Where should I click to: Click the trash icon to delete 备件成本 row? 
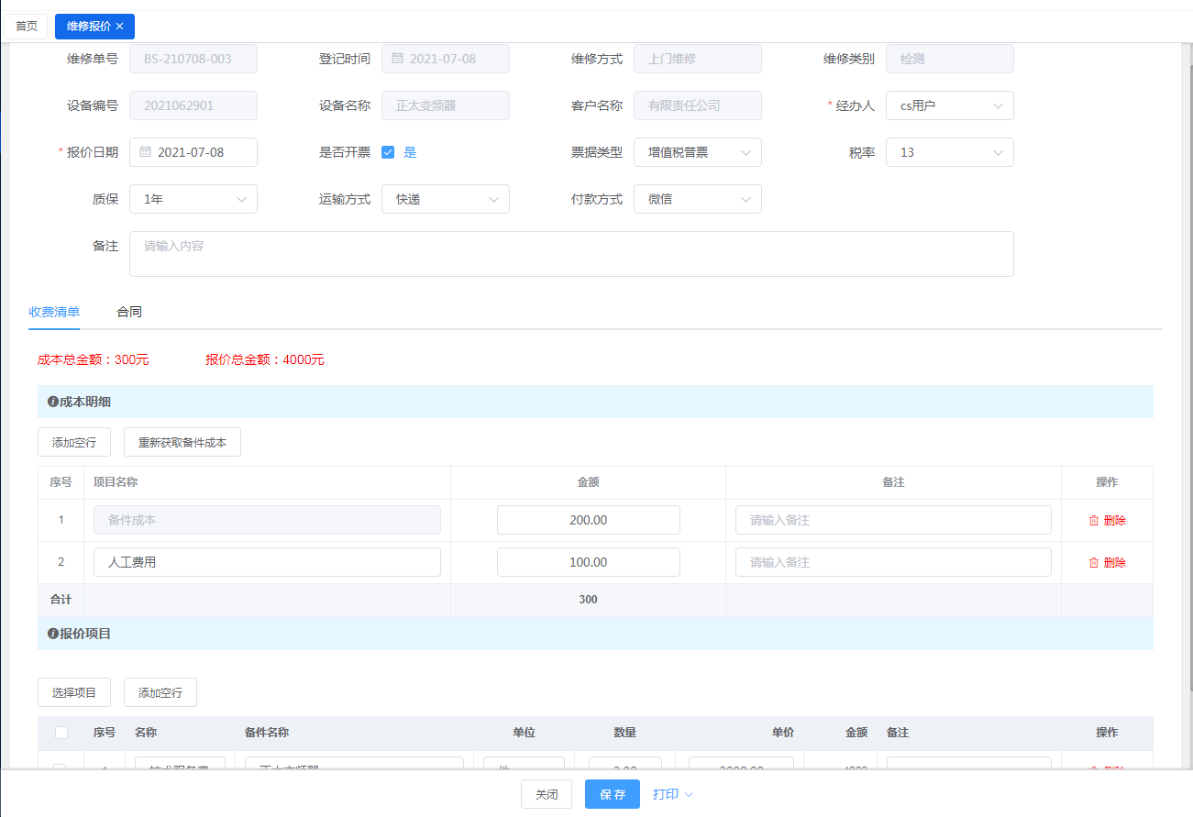(x=1093, y=520)
